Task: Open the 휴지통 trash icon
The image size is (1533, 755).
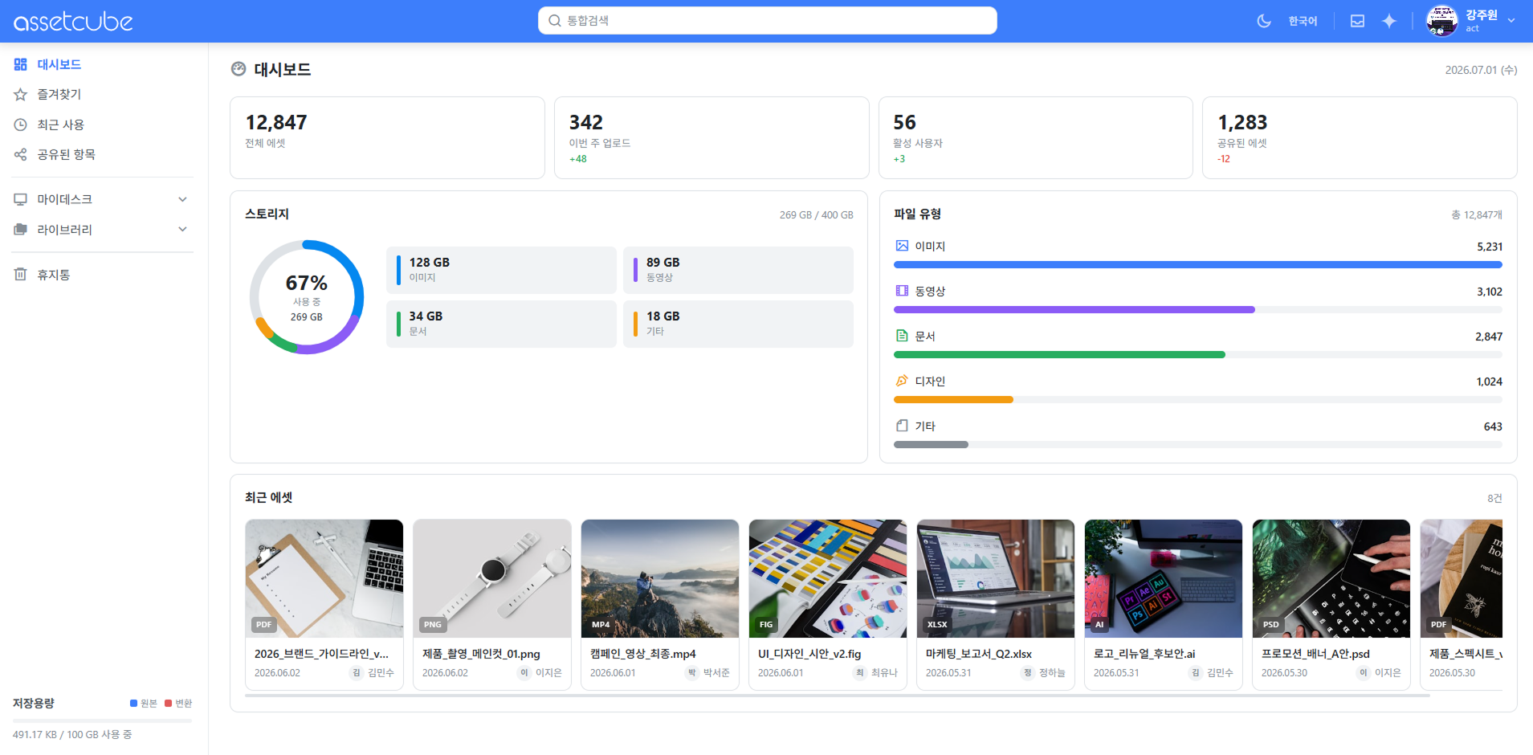Action: point(21,275)
